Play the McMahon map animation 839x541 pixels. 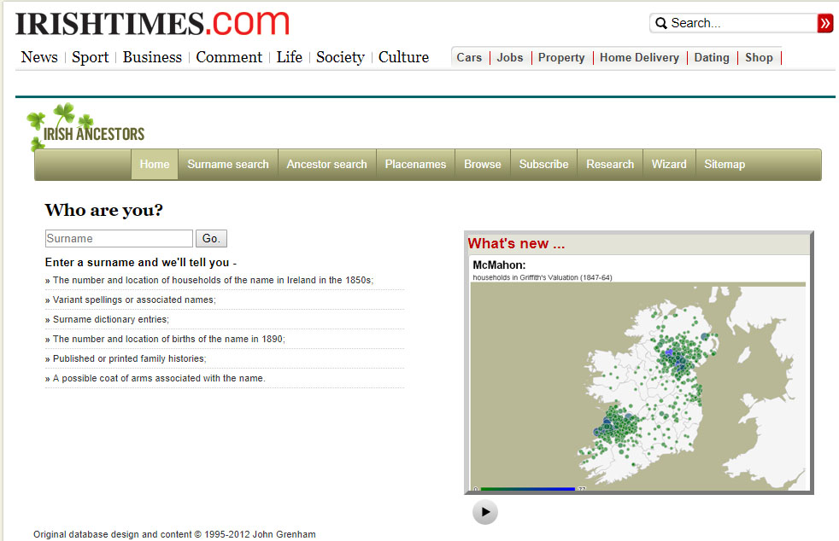tap(484, 512)
